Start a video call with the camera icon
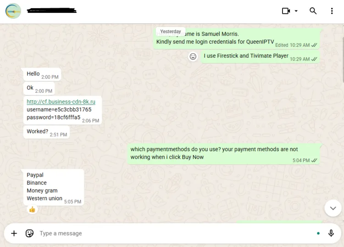Image resolution: width=344 pixels, height=247 pixels. coord(286,11)
